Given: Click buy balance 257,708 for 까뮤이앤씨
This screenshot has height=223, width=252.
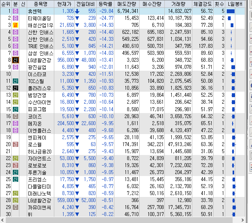Looking at the screenshot, I should pyautogui.click(x=155, y=207).
